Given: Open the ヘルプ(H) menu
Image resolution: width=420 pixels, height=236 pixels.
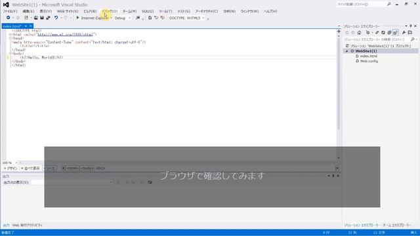Looking at the screenshot, I should 270,11.
